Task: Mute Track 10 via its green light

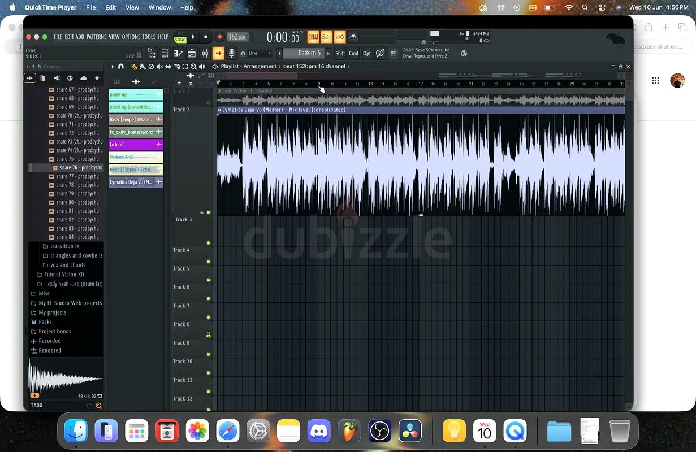Action: coord(208,373)
